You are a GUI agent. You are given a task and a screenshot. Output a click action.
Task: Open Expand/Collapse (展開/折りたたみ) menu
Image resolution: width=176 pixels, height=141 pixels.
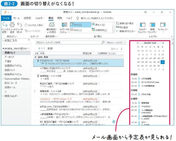[126, 31]
